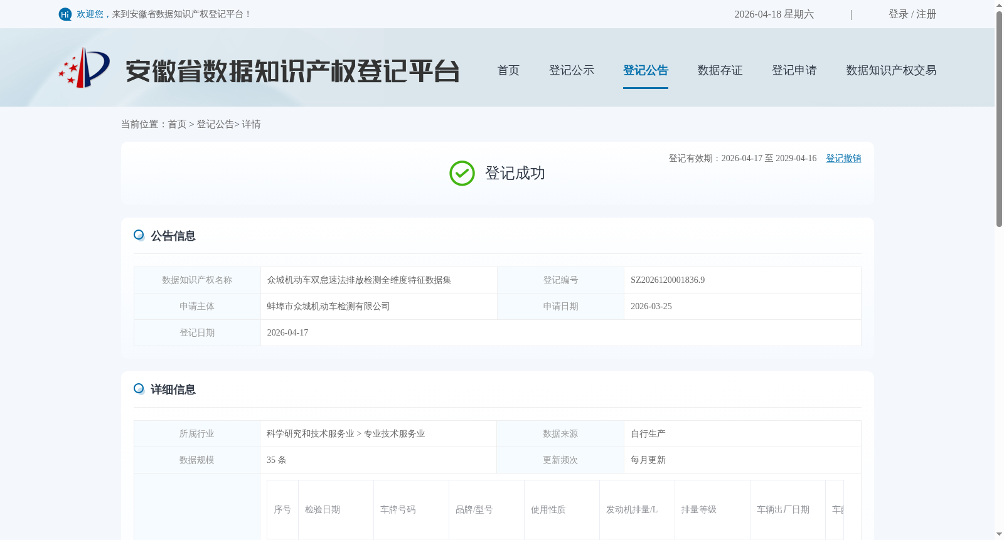This screenshot has height=540, width=1004.
Task: Click the 申请主体 label cell
Action: [197, 306]
